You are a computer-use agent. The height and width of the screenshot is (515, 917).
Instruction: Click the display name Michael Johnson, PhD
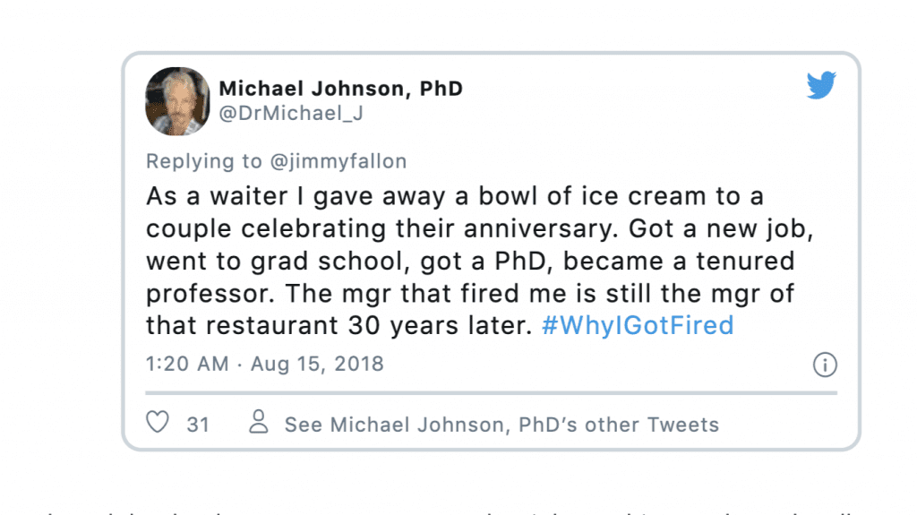pos(341,89)
